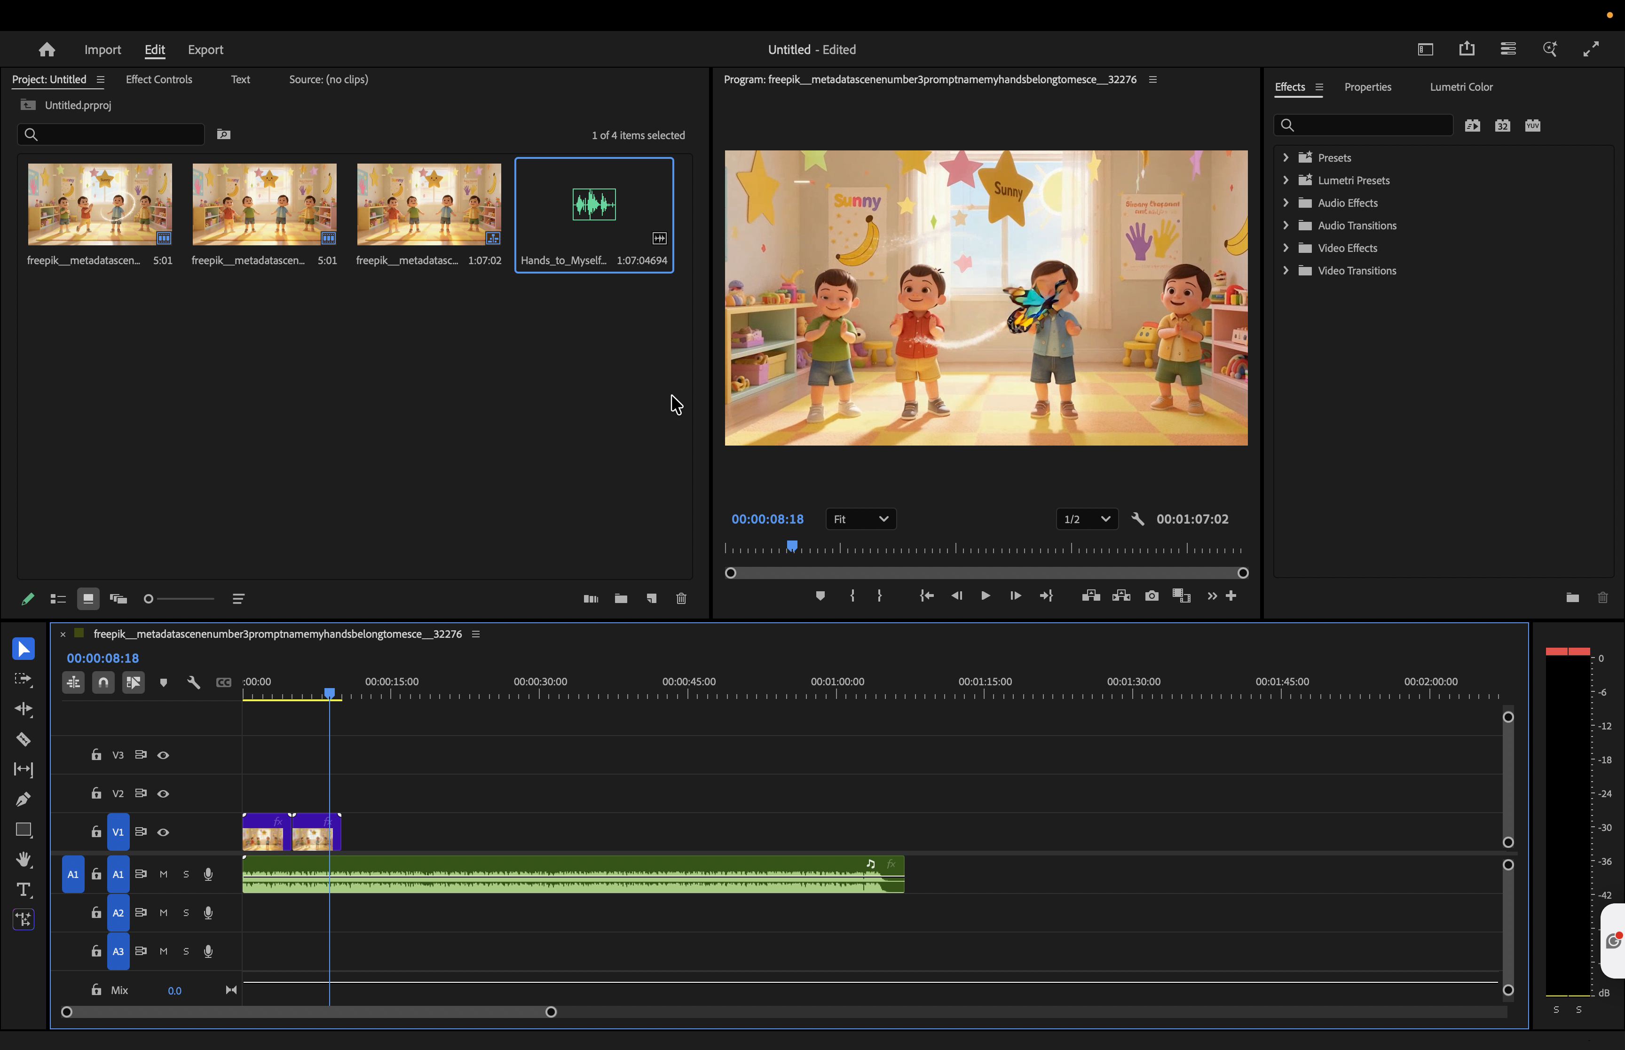Select the Razor tool
The width and height of the screenshot is (1625, 1050).
23,739
